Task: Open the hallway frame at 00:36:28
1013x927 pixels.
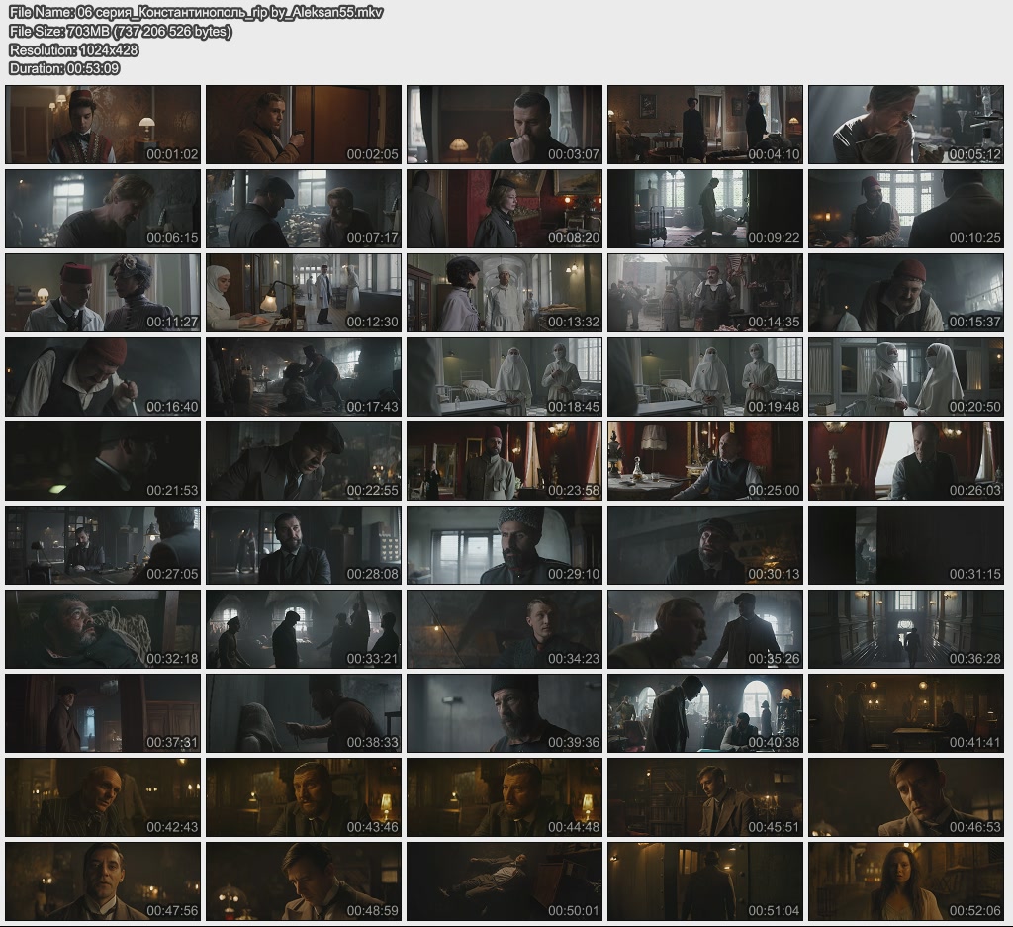Action: click(905, 629)
